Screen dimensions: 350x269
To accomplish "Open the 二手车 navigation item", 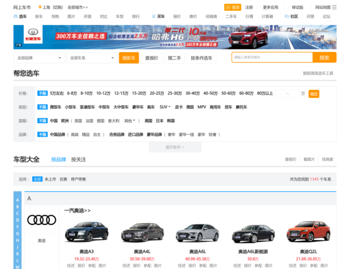I will [x=231, y=17].
